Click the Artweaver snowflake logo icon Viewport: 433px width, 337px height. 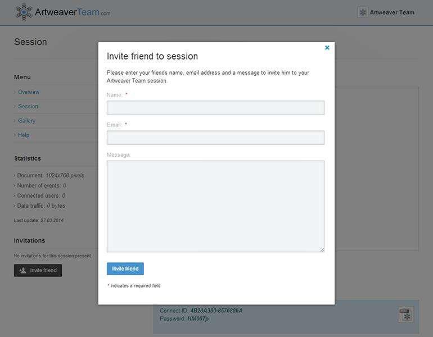pyautogui.click(x=24, y=12)
